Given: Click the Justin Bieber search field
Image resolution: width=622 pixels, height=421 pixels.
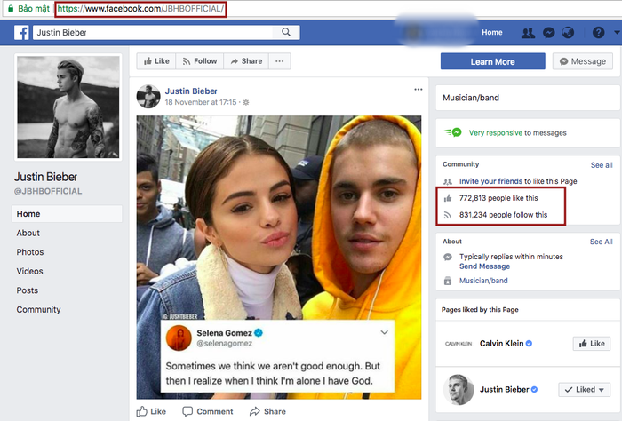Looking at the screenshot, I should tap(153, 33).
